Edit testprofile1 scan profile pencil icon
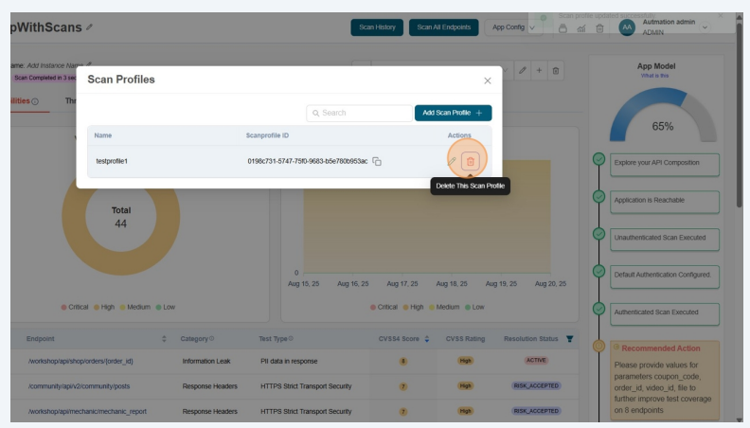Viewport: 750px width, 428px height. pos(452,161)
